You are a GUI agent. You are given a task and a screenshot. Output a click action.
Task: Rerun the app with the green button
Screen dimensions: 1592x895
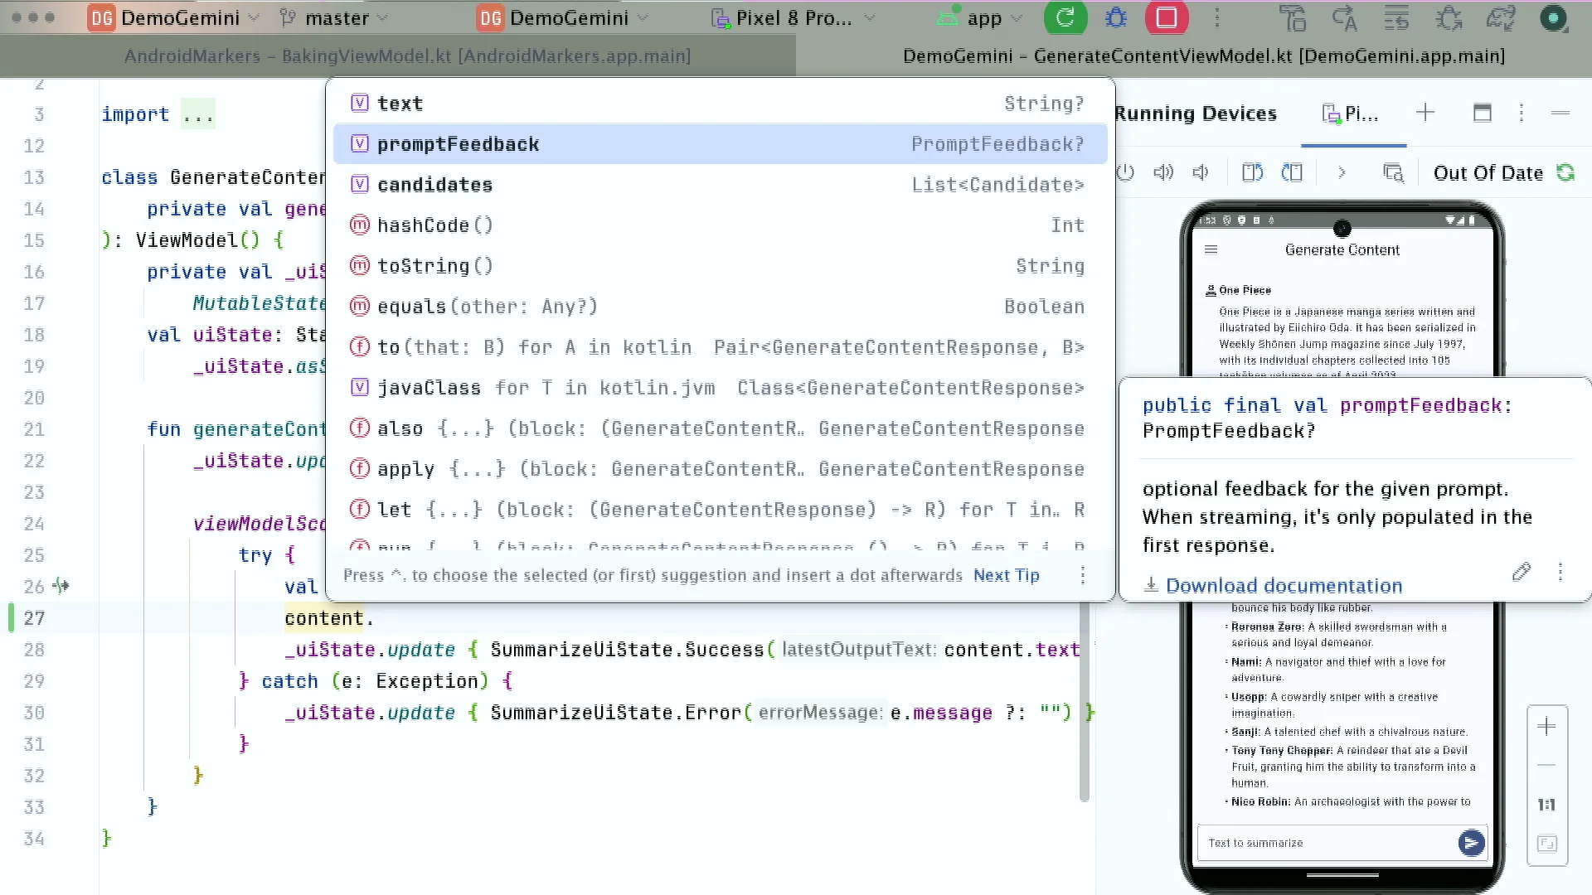[1065, 17]
